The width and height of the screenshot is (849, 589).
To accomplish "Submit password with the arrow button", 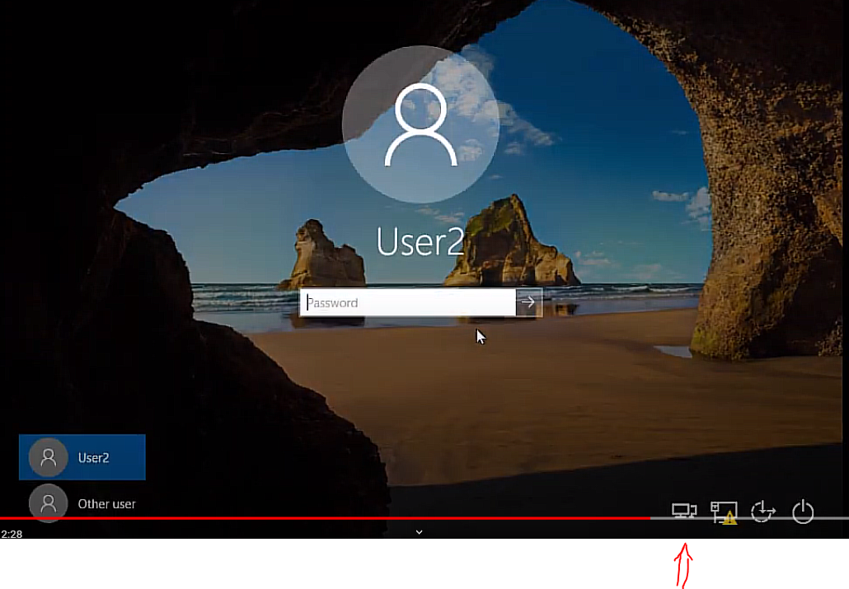I will click(x=529, y=302).
